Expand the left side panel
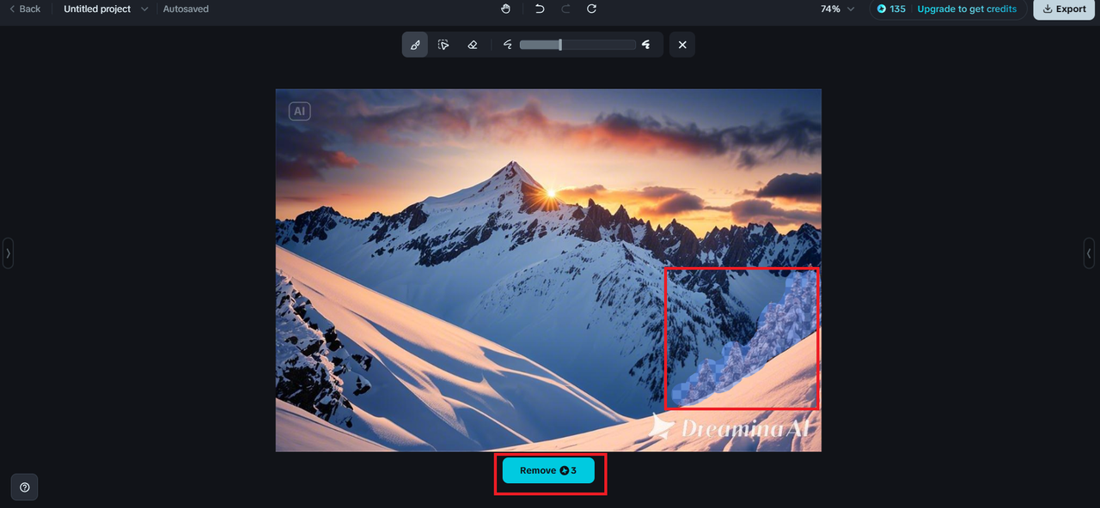The width and height of the screenshot is (1100, 508). [x=8, y=253]
